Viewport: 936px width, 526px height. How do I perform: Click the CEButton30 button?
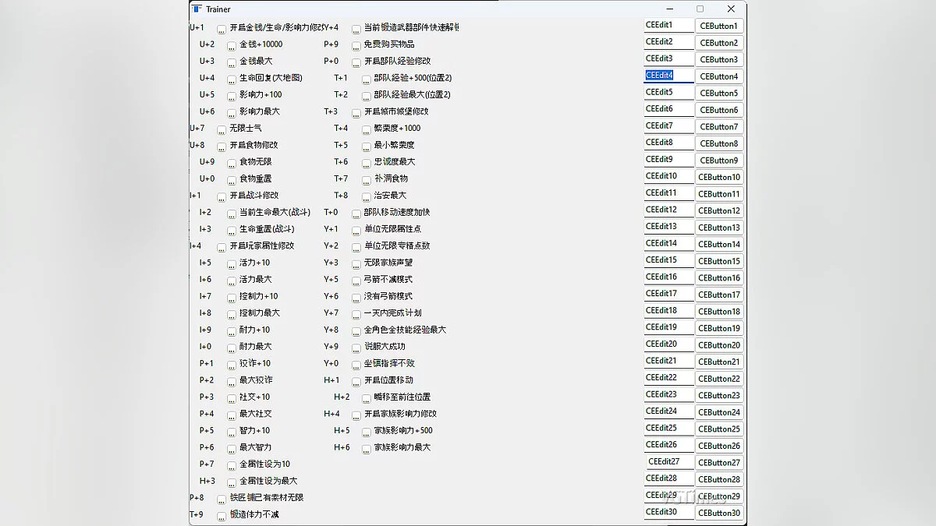[x=719, y=513]
